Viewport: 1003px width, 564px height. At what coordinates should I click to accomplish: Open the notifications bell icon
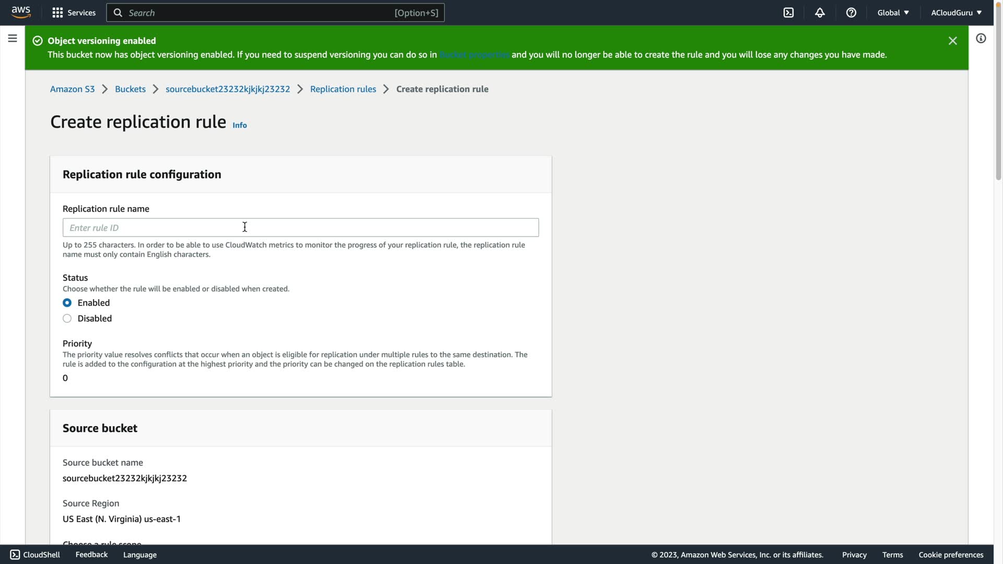point(820,13)
